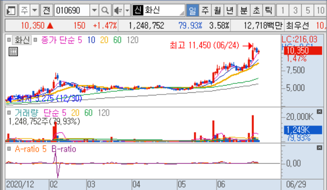This screenshot has height=190, width=327.
Task: Click the panel layout icon at top-left
Action: (11, 10)
